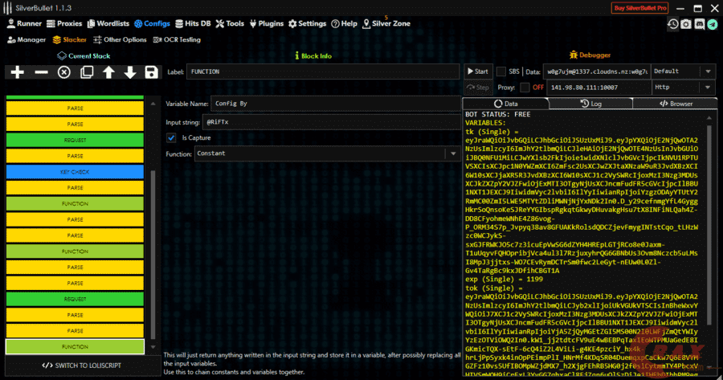Open Settings from the top menu

point(307,23)
